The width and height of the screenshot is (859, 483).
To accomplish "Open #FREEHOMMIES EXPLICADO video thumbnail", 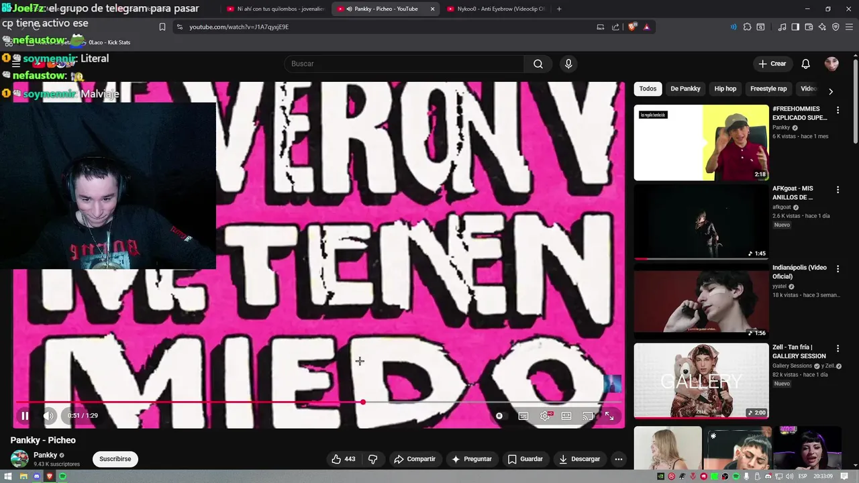I will 701,142.
